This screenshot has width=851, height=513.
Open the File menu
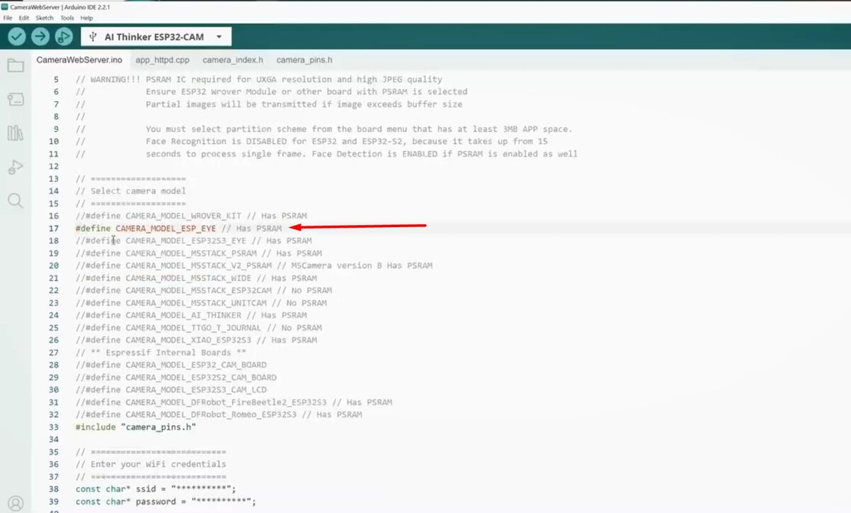(7, 18)
